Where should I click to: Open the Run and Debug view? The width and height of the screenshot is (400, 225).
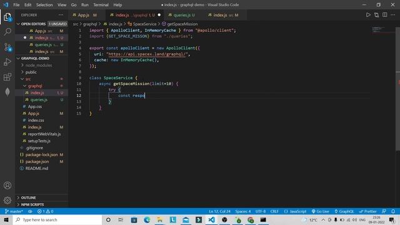point(7,62)
